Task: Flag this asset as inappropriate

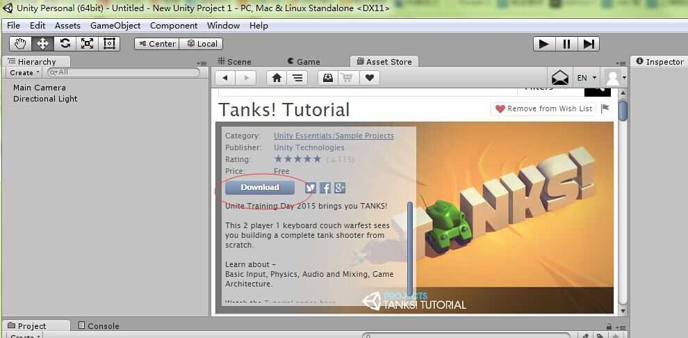Action: [605, 108]
